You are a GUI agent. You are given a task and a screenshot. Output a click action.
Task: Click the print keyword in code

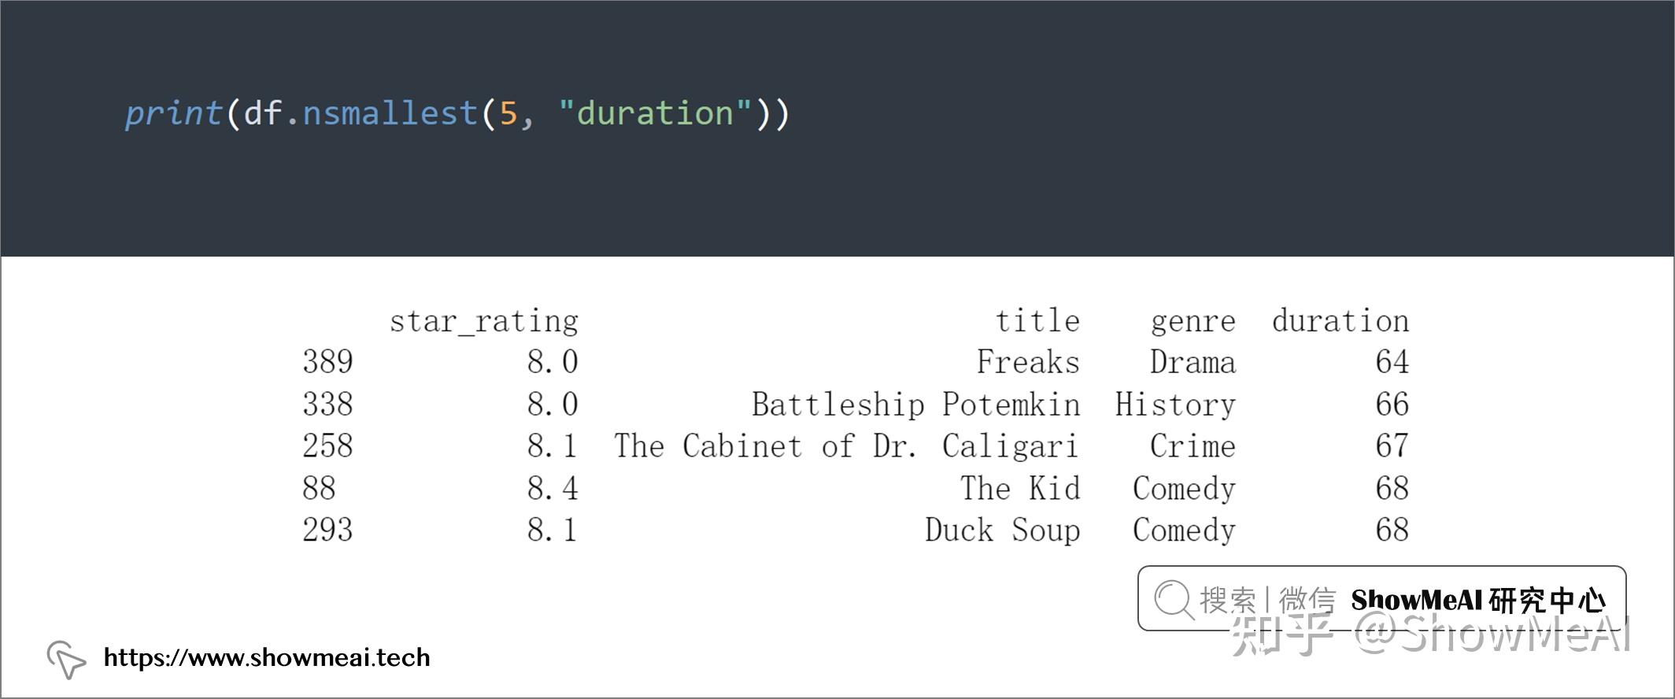click(x=173, y=114)
